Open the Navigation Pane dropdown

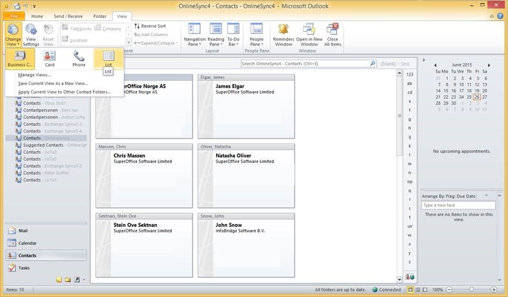[x=194, y=35]
